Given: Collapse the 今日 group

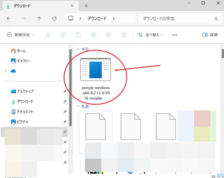Looking at the screenshot, I should (x=78, y=49).
